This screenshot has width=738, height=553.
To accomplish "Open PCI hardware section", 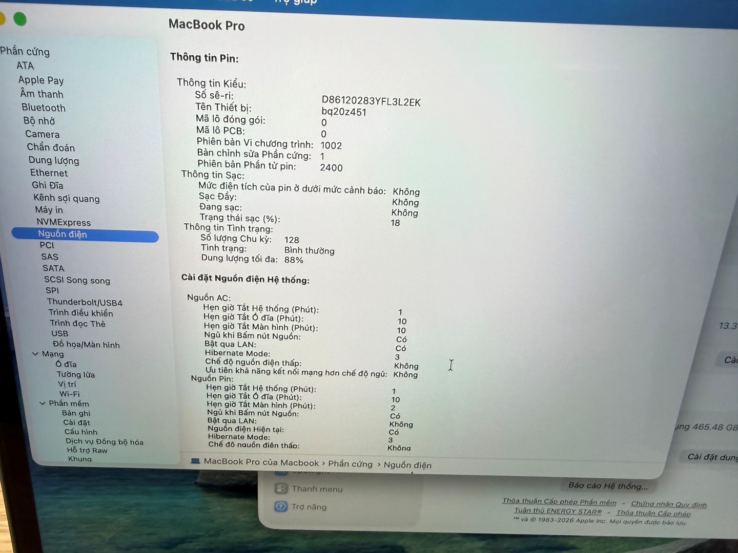I will click(x=47, y=245).
